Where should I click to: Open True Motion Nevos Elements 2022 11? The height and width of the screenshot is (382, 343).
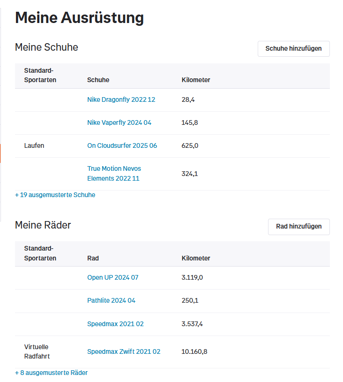(x=114, y=174)
